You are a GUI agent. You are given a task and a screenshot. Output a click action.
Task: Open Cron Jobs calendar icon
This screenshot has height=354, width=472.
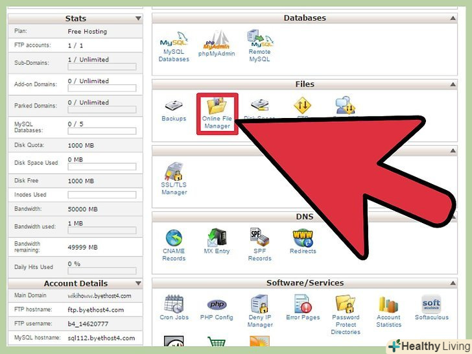point(174,303)
